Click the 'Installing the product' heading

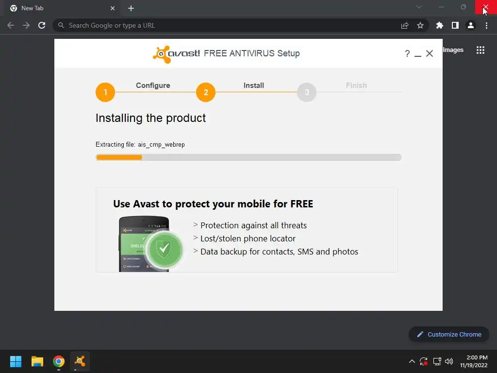(150, 118)
